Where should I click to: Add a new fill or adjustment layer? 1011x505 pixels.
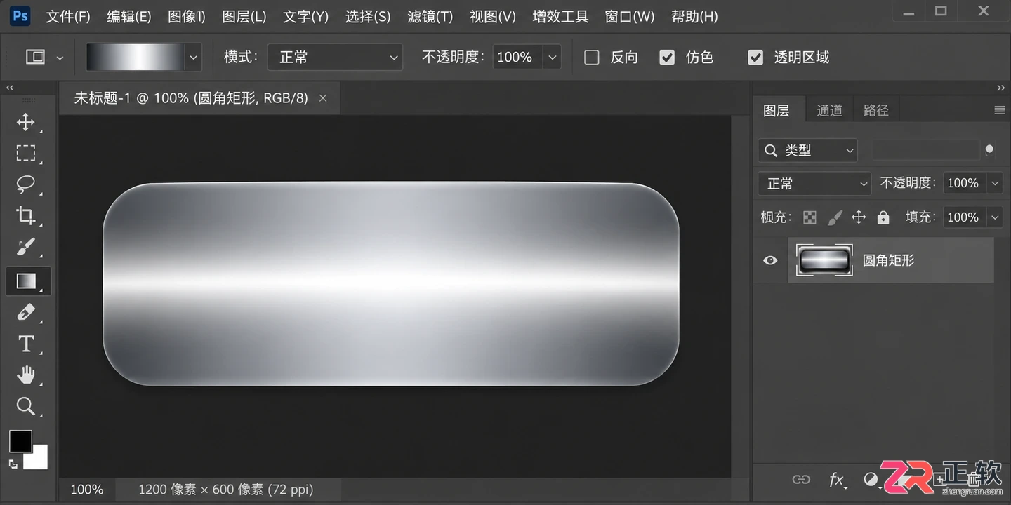click(x=871, y=480)
